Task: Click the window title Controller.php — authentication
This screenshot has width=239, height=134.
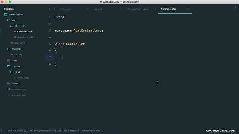Action: point(121,2)
